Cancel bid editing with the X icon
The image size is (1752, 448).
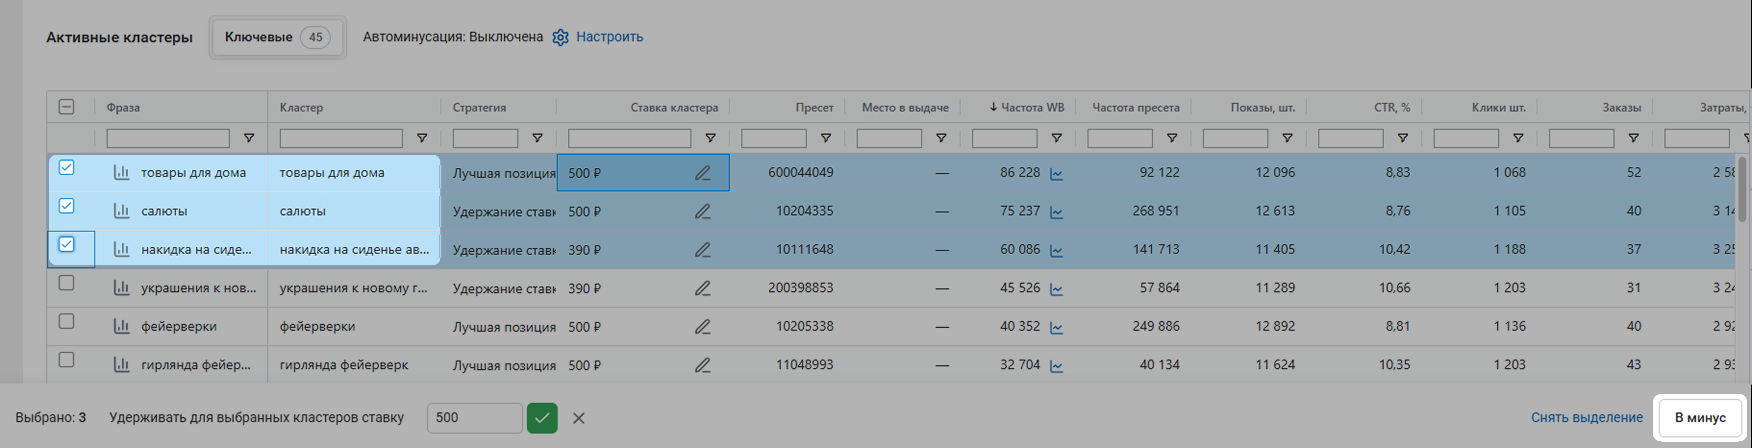578,418
